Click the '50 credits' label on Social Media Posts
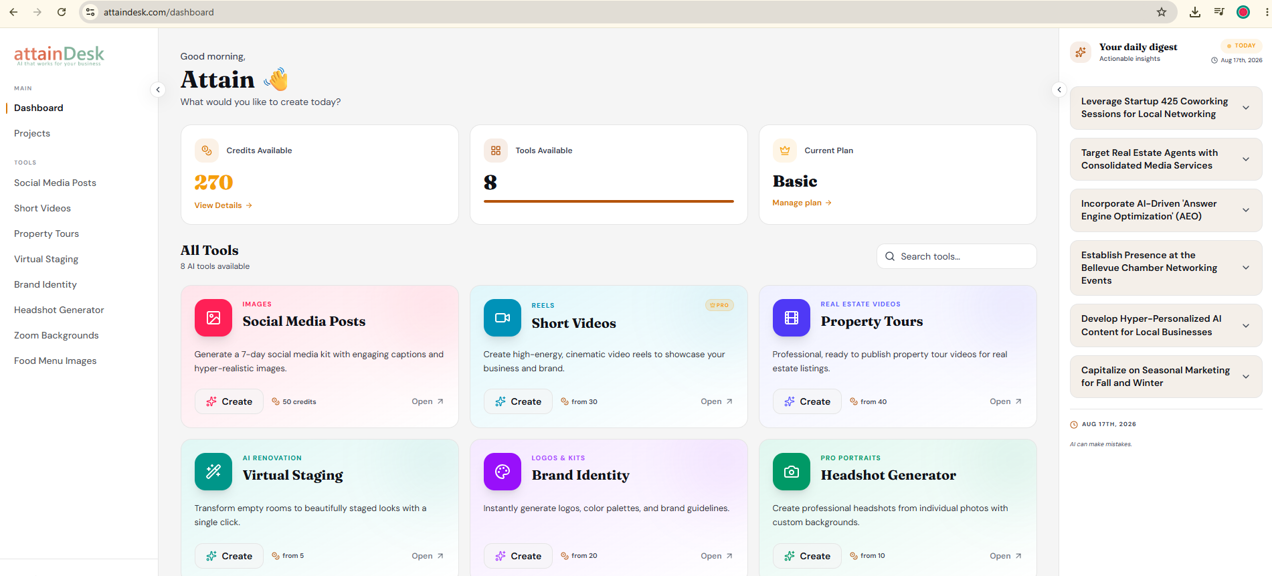Image resolution: width=1272 pixels, height=576 pixels. pyautogui.click(x=299, y=401)
